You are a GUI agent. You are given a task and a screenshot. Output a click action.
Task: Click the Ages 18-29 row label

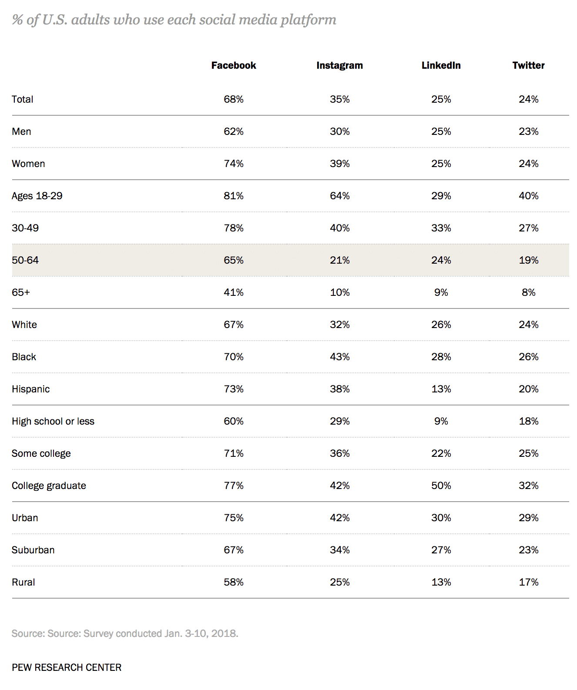click(x=37, y=196)
